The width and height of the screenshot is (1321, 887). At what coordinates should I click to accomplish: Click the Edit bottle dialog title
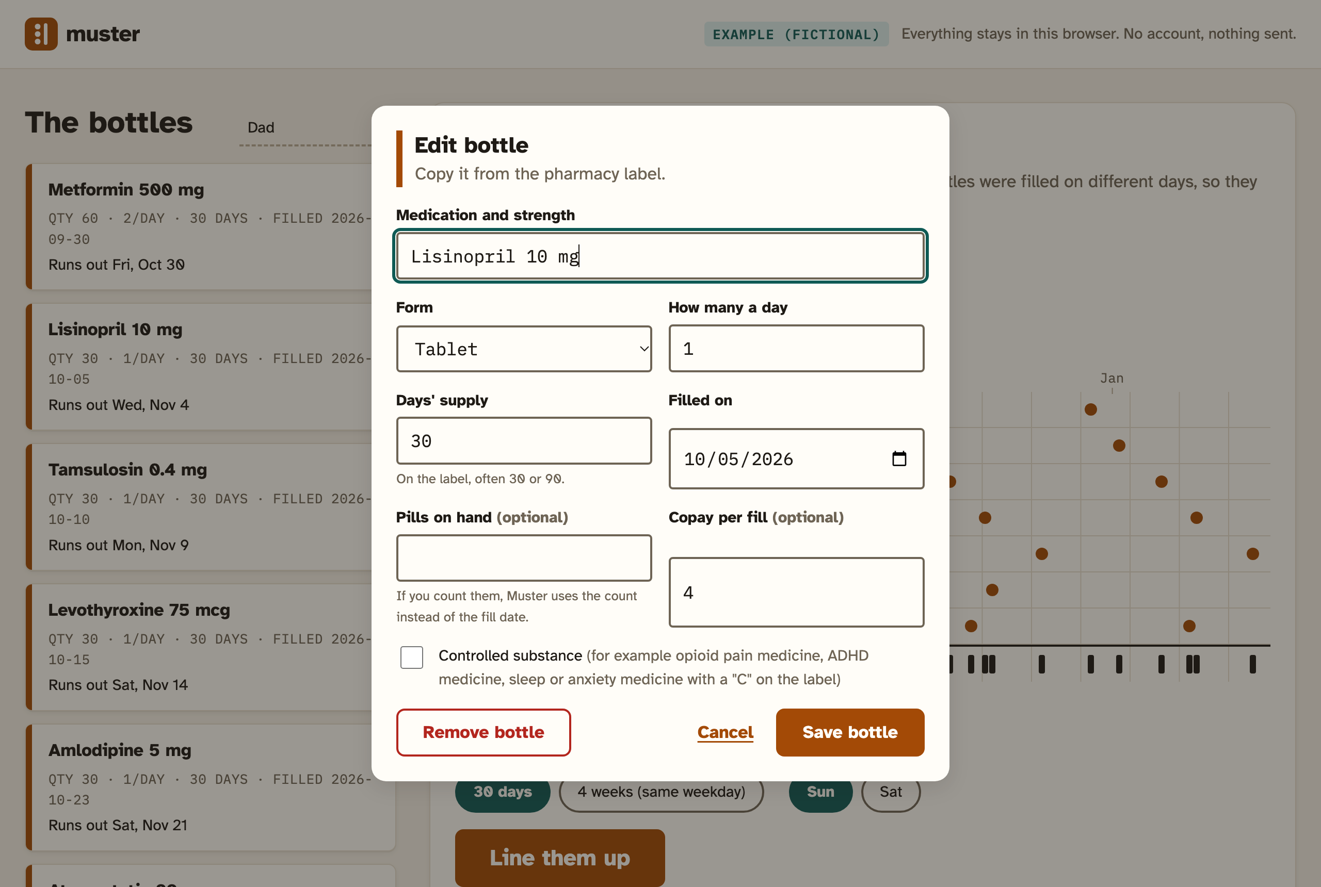click(471, 145)
